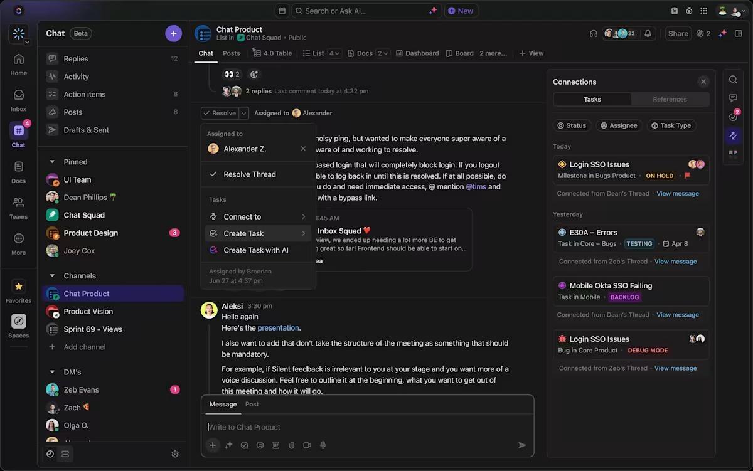The width and height of the screenshot is (753, 471).
Task: Open the emoji picker in the message composer
Action: click(260, 445)
